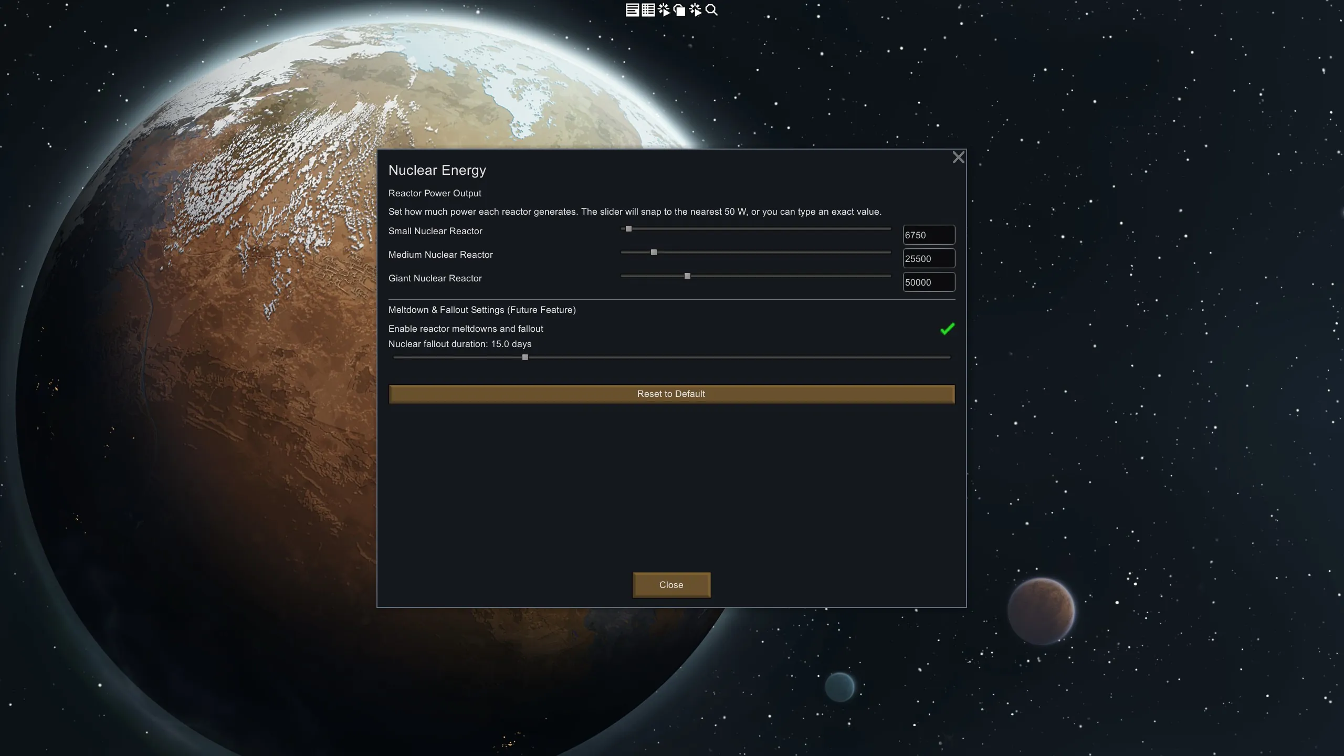Click the Small Nuclear Reactor slider handle
The width and height of the screenshot is (1344, 756).
pos(628,229)
